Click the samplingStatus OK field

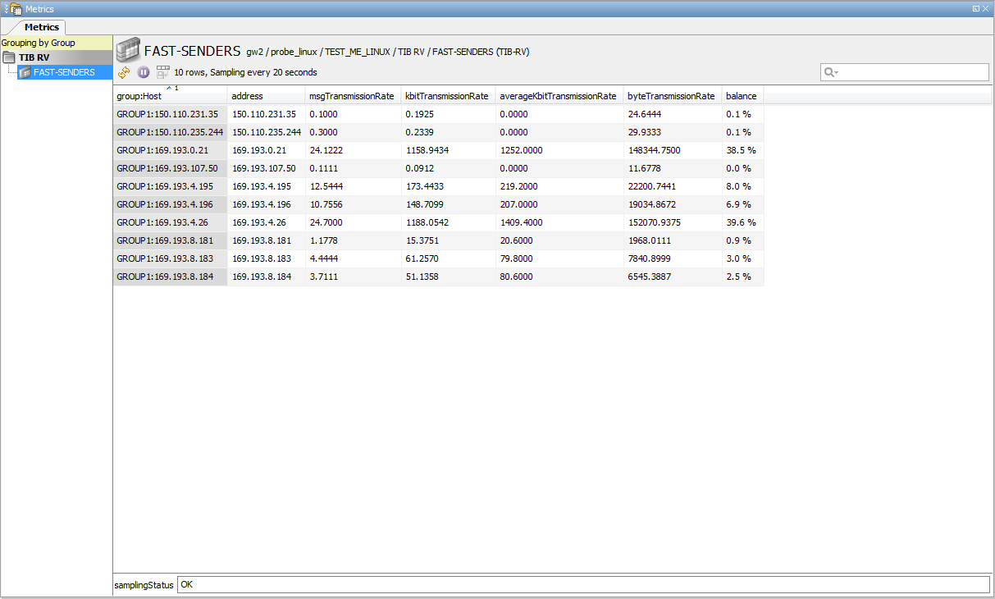tap(582, 584)
